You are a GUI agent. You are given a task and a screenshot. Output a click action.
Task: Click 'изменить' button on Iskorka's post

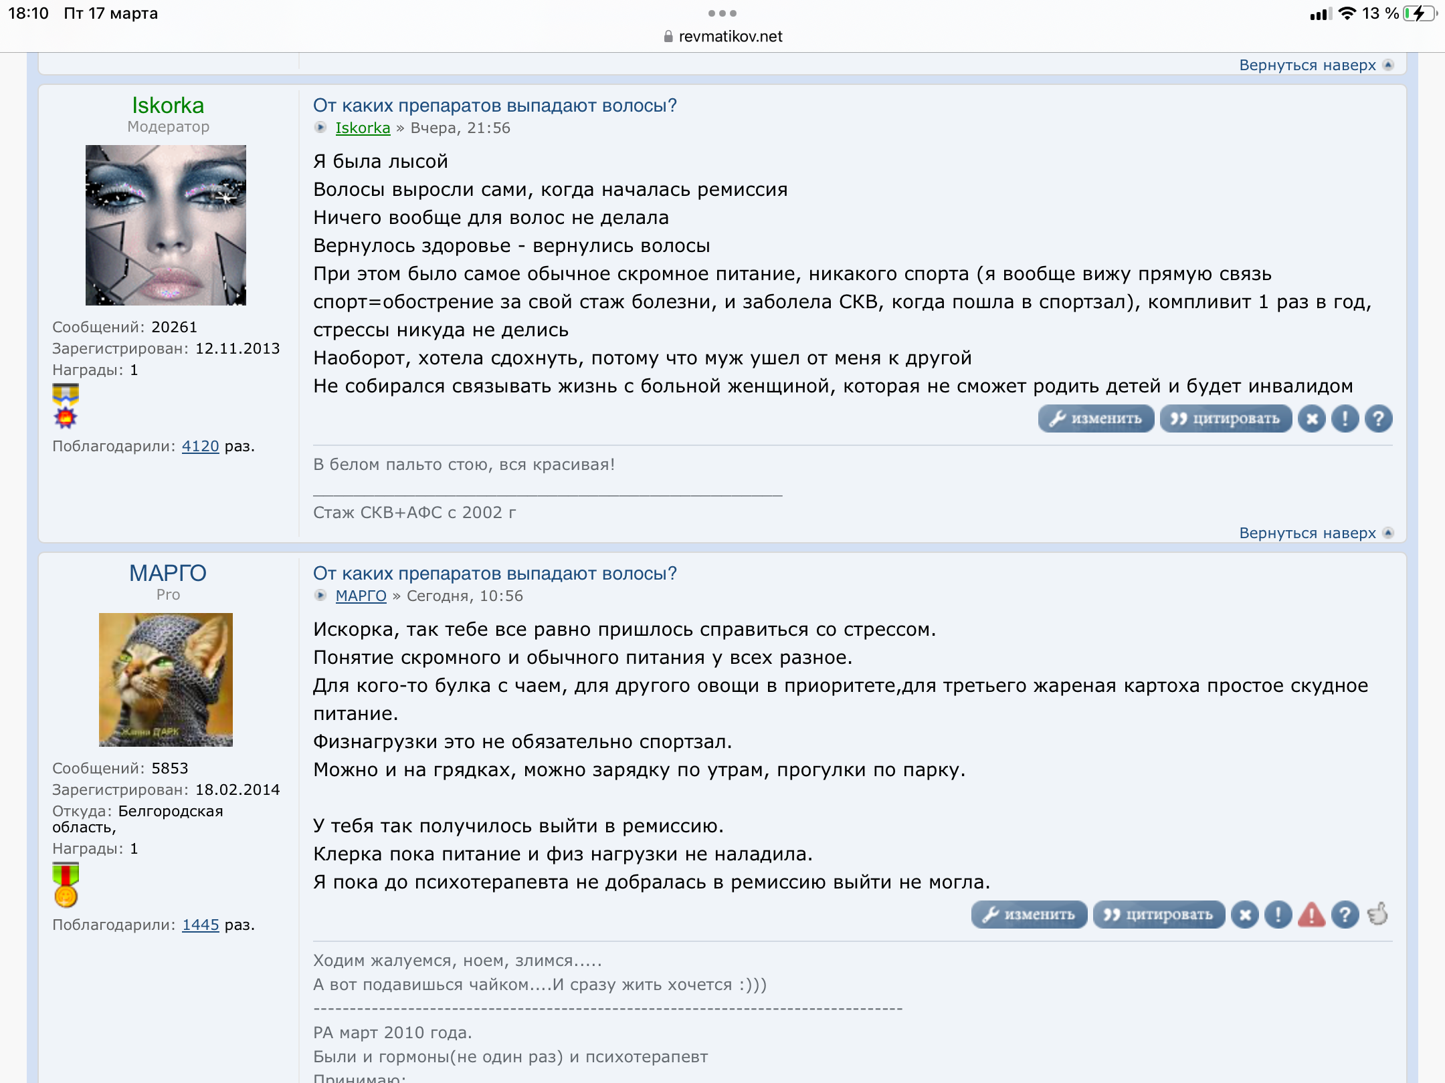coord(1096,419)
